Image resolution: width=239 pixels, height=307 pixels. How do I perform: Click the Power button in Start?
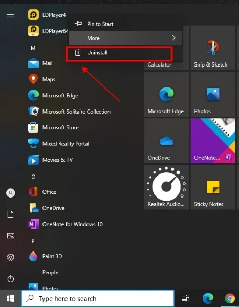click(11, 279)
